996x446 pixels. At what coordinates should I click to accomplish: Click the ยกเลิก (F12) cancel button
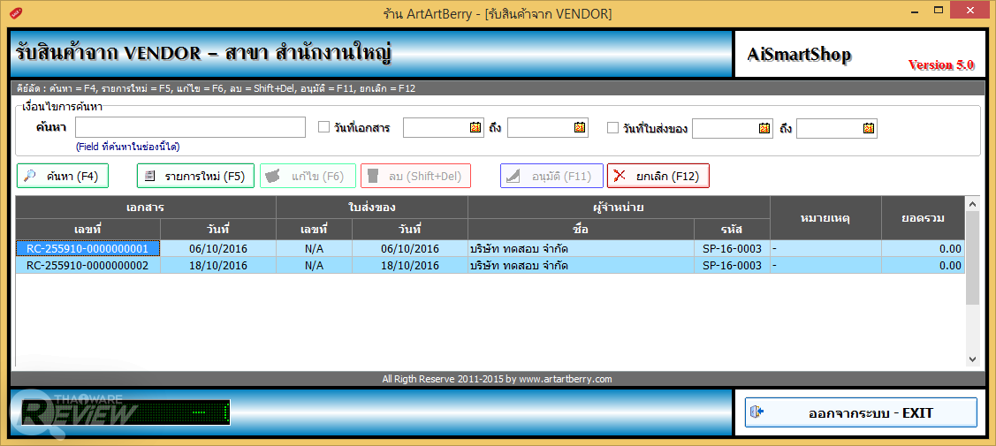[658, 176]
